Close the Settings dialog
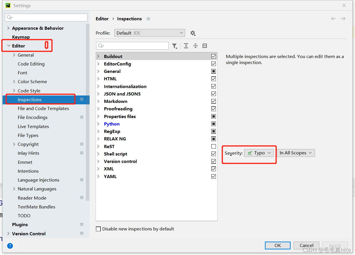 coord(344,5)
